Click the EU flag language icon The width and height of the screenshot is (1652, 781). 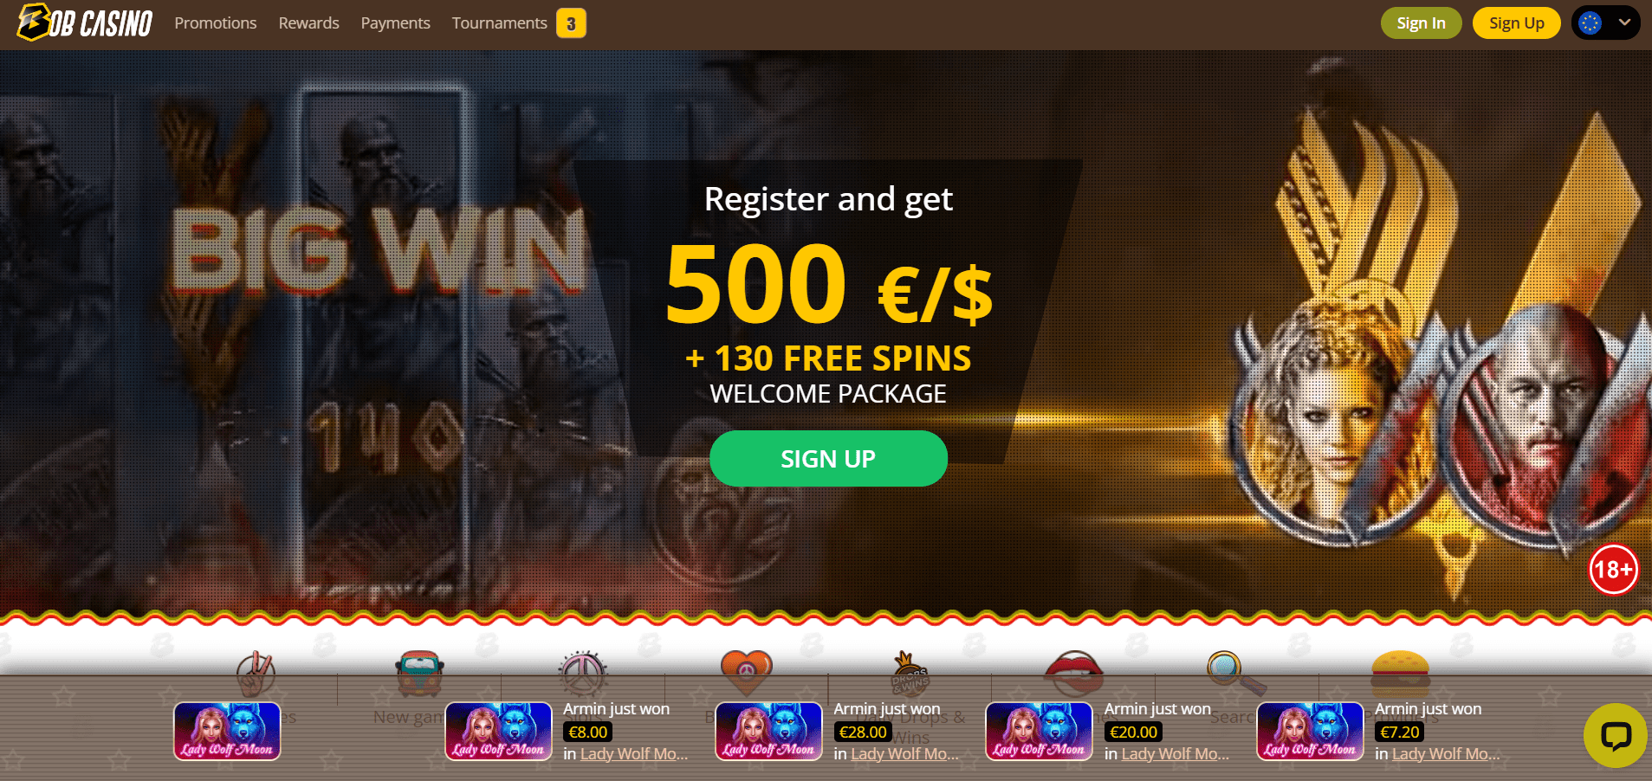point(1590,23)
